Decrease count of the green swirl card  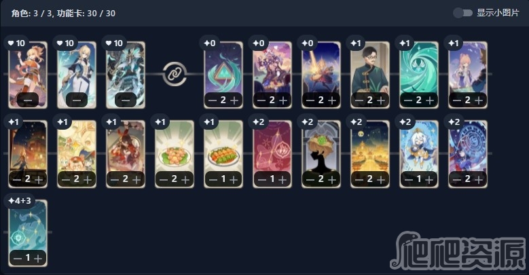408,100
